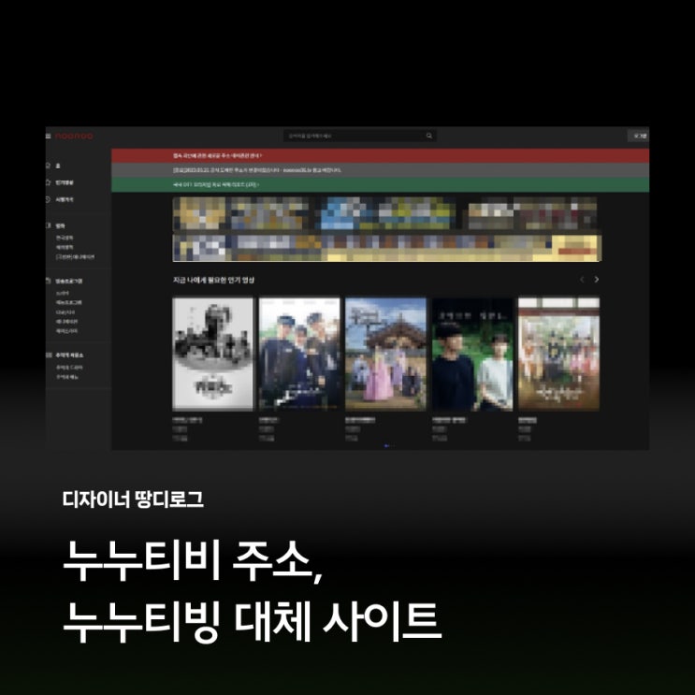Select the 한국영화 sub-item under 영화

point(65,238)
